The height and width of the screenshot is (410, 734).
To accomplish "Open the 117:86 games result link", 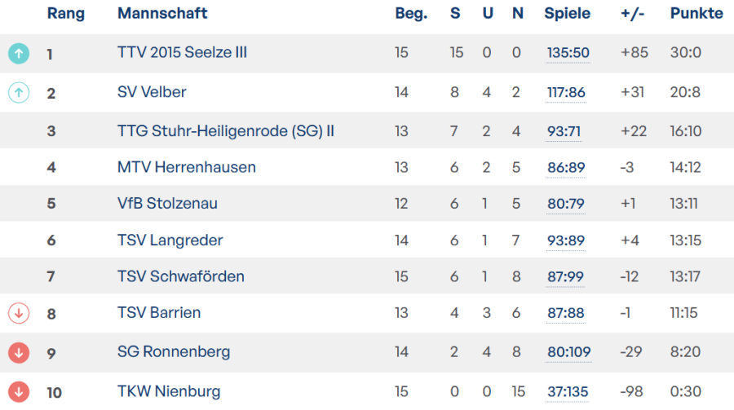I will pos(566,92).
